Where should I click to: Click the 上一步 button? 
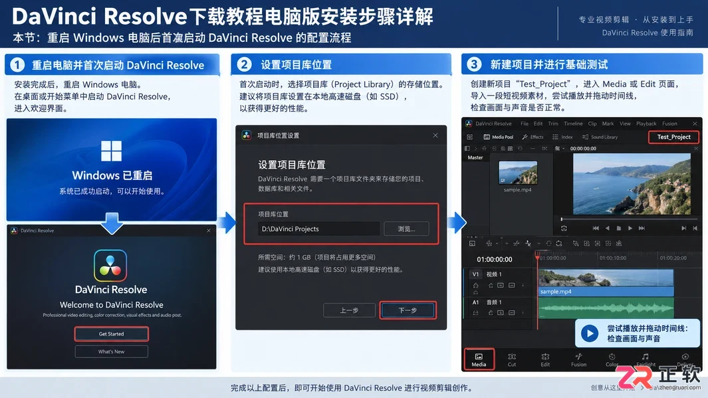pyautogui.click(x=349, y=310)
